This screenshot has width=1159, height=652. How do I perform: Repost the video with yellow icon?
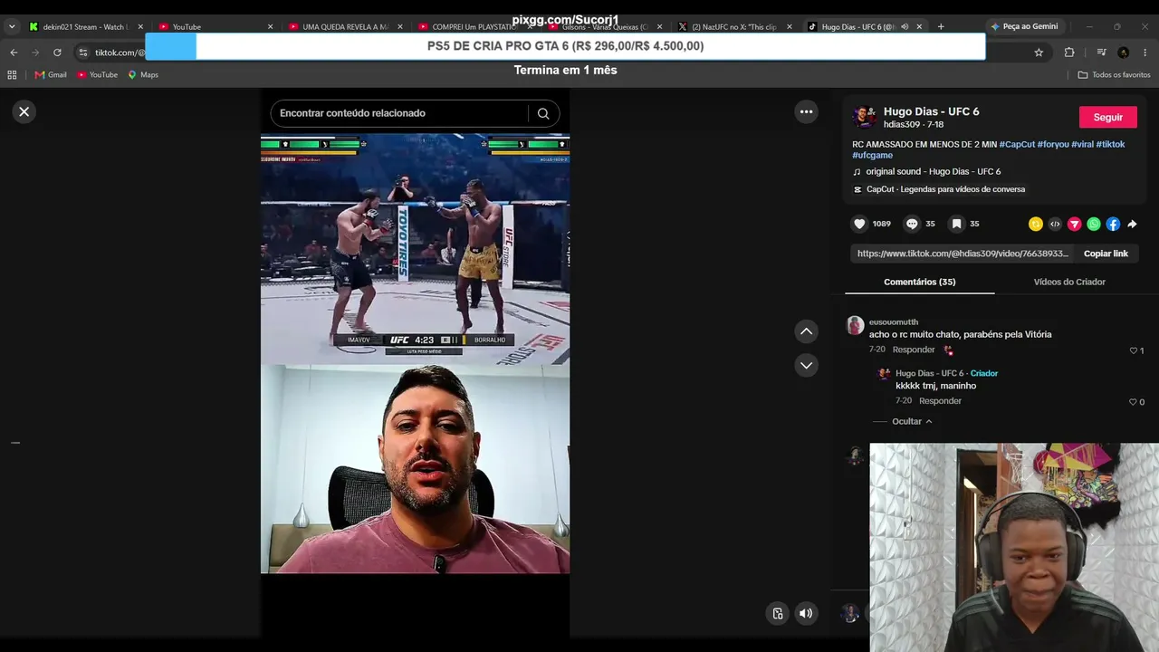(1036, 224)
